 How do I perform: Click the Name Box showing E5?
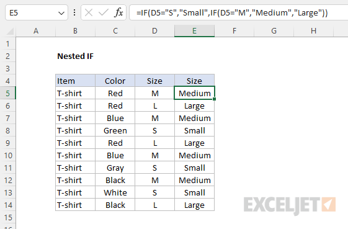click(x=37, y=12)
